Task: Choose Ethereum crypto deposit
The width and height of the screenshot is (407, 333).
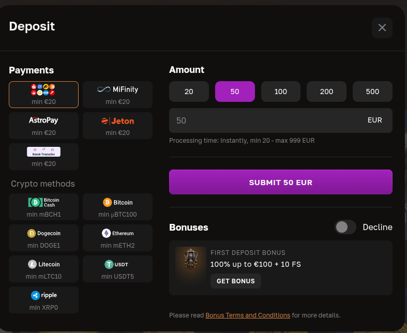Action: coord(117,237)
